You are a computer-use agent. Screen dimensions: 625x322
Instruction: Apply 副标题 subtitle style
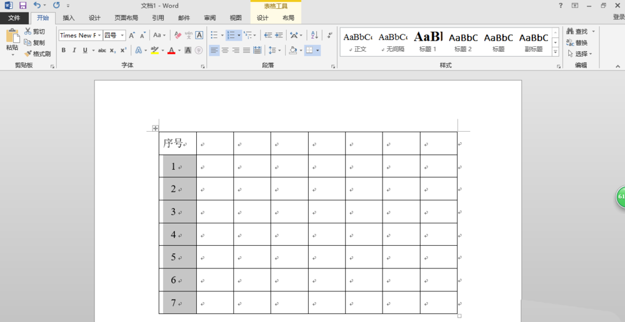pyautogui.click(x=534, y=42)
